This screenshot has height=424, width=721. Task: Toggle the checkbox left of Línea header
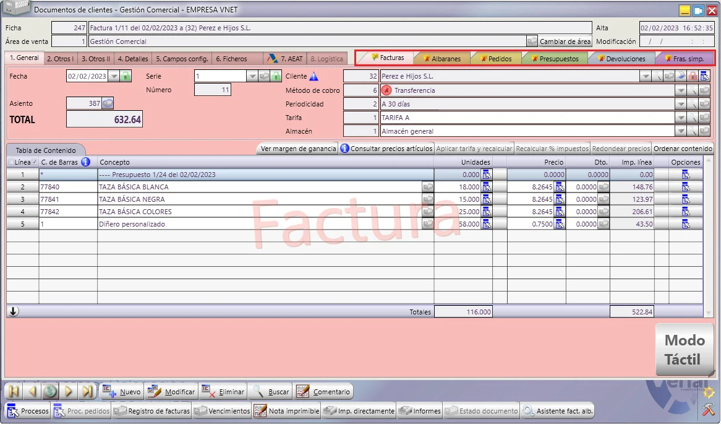[11, 162]
